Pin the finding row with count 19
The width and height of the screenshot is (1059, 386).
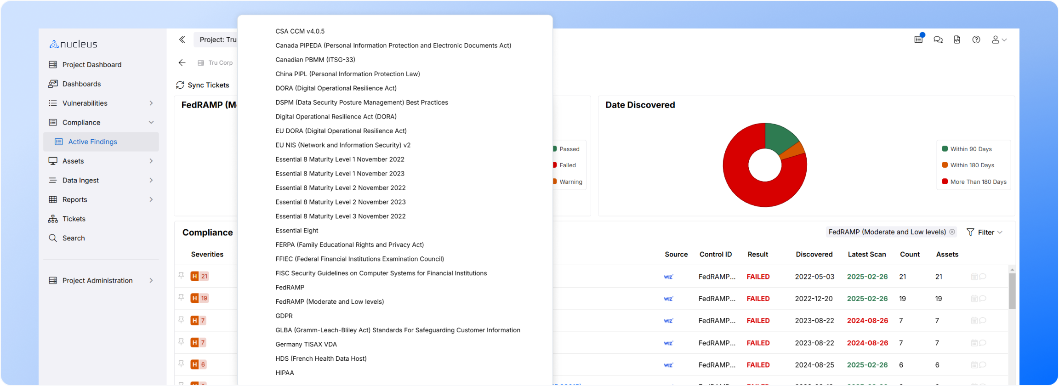[181, 298]
